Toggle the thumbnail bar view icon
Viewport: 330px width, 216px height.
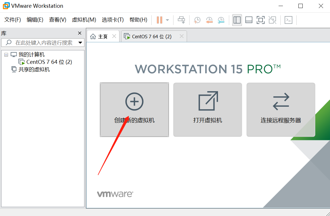(249, 20)
